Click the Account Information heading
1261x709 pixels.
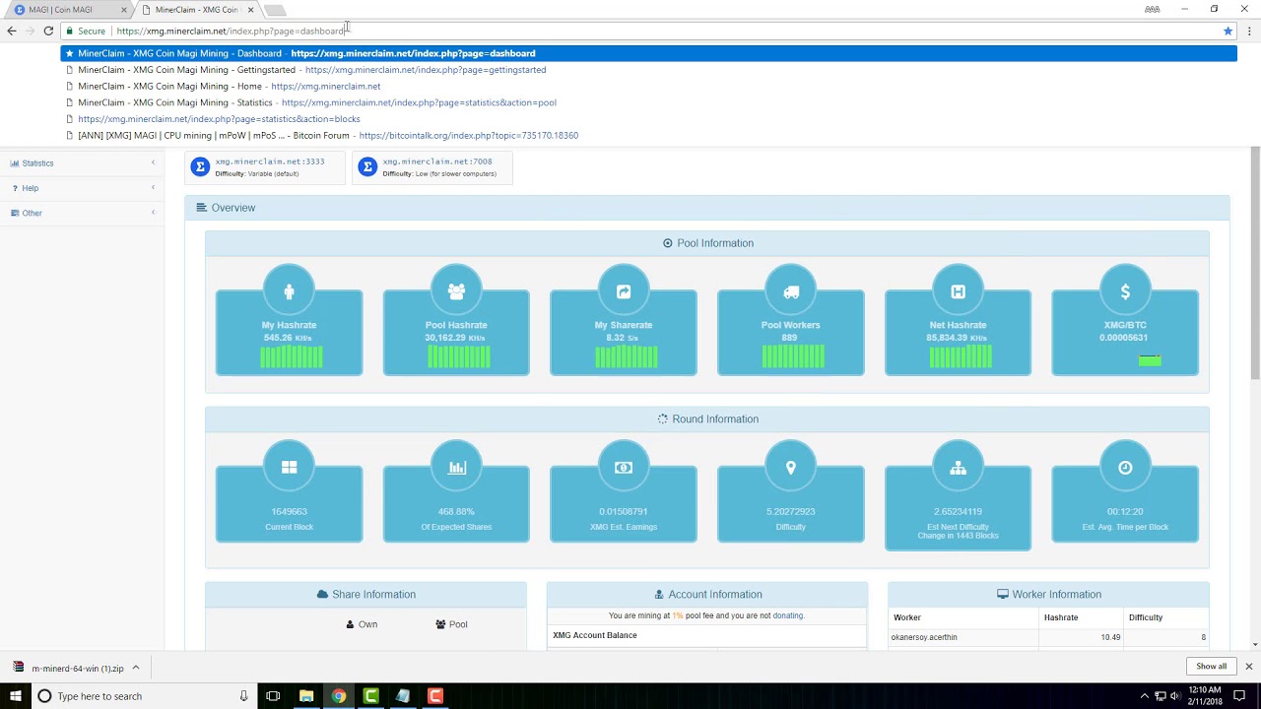tap(707, 594)
